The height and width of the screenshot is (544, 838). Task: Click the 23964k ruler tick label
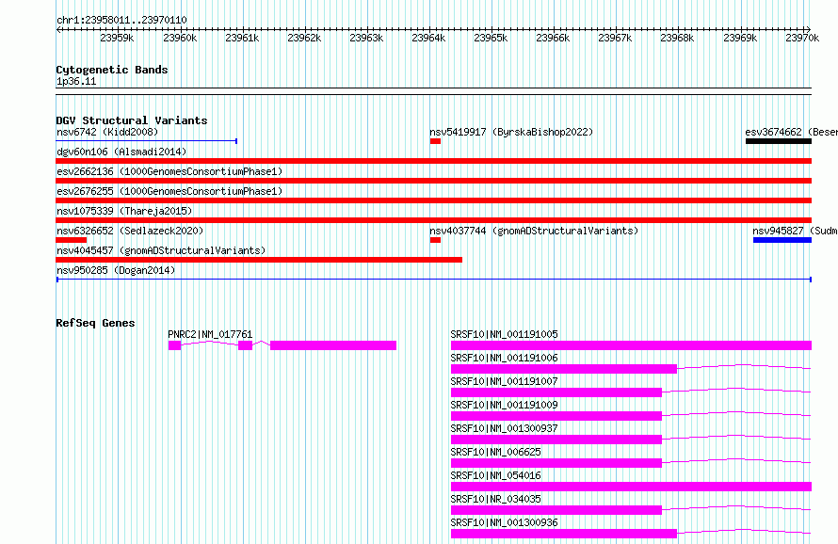(428, 38)
